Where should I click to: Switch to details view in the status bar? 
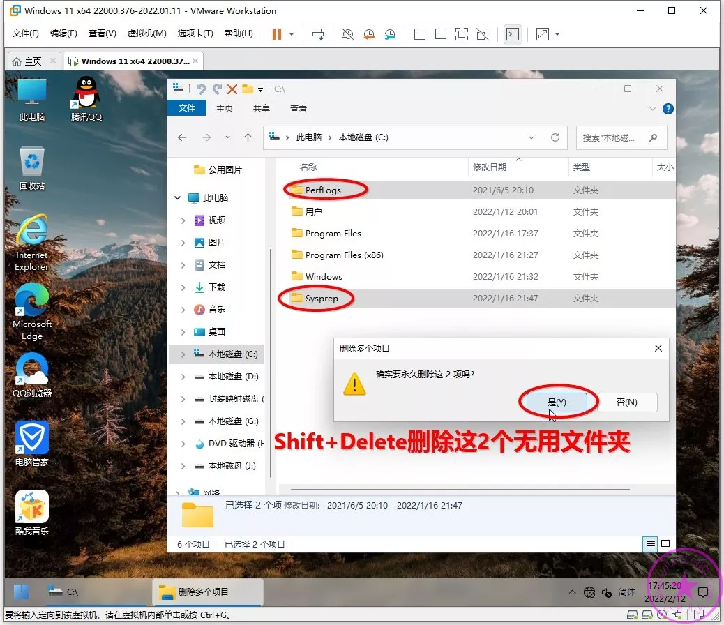click(x=651, y=544)
